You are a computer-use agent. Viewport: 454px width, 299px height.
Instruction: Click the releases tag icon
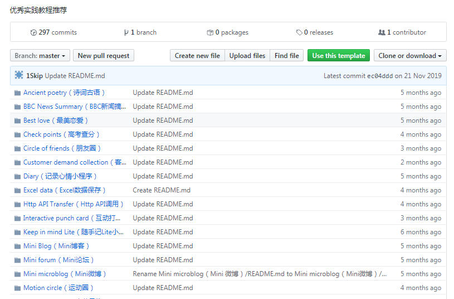[x=299, y=32]
